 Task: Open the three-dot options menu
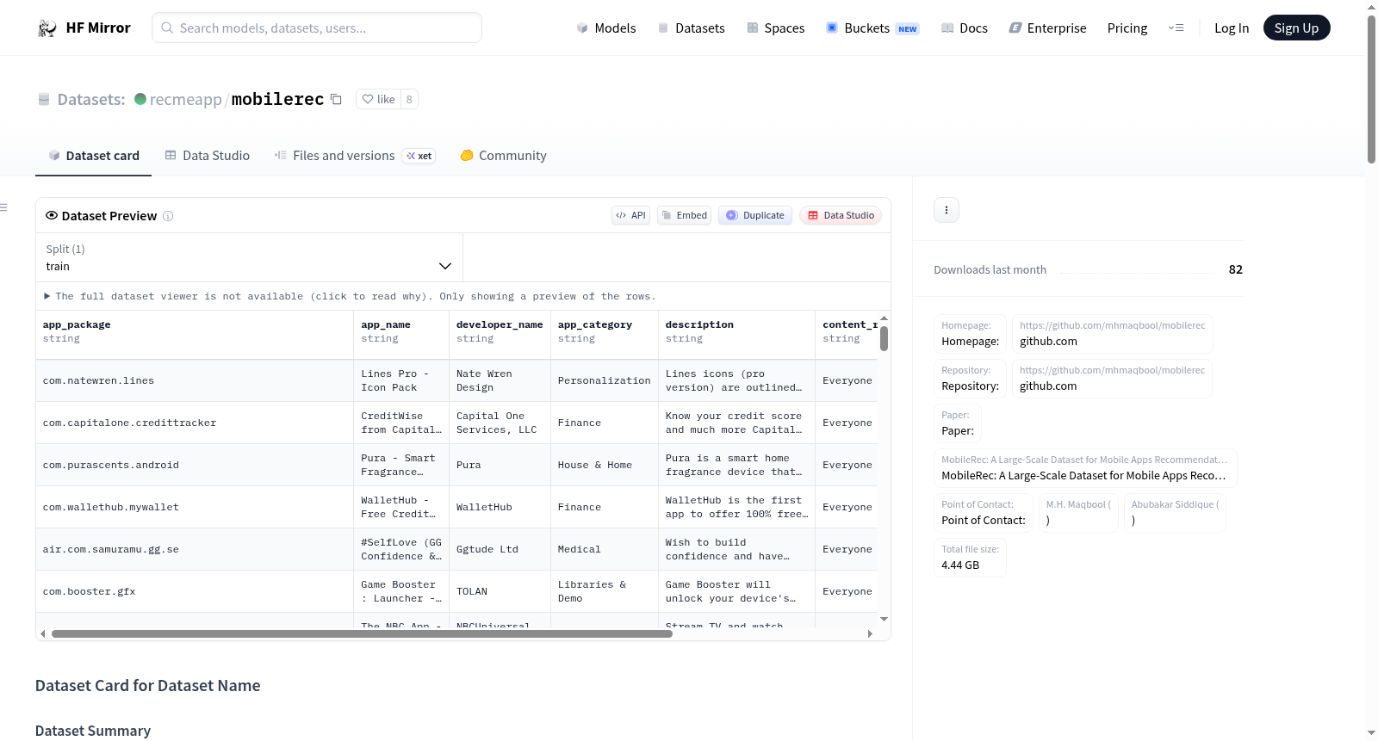[x=947, y=210]
